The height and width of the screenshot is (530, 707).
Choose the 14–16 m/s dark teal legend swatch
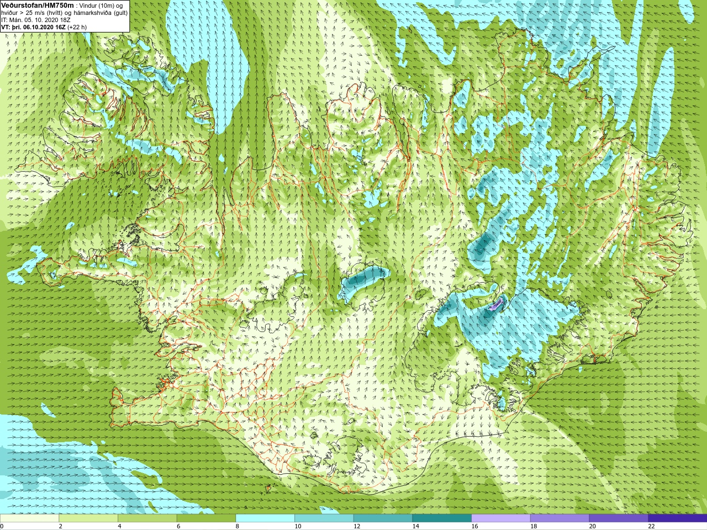[x=442, y=518]
